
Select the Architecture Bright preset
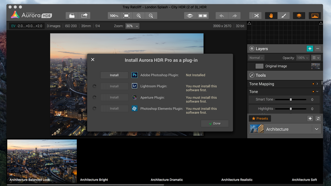coord(94,180)
